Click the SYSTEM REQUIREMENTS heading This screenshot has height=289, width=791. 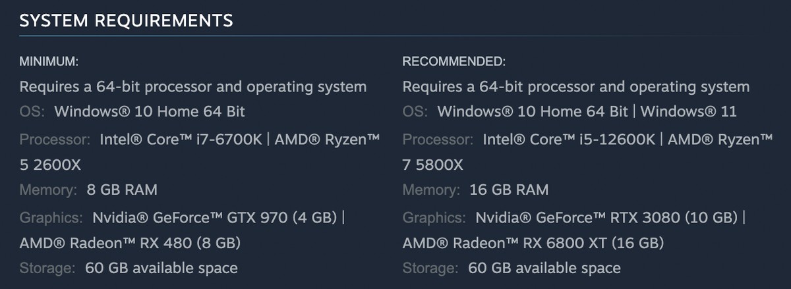point(126,21)
